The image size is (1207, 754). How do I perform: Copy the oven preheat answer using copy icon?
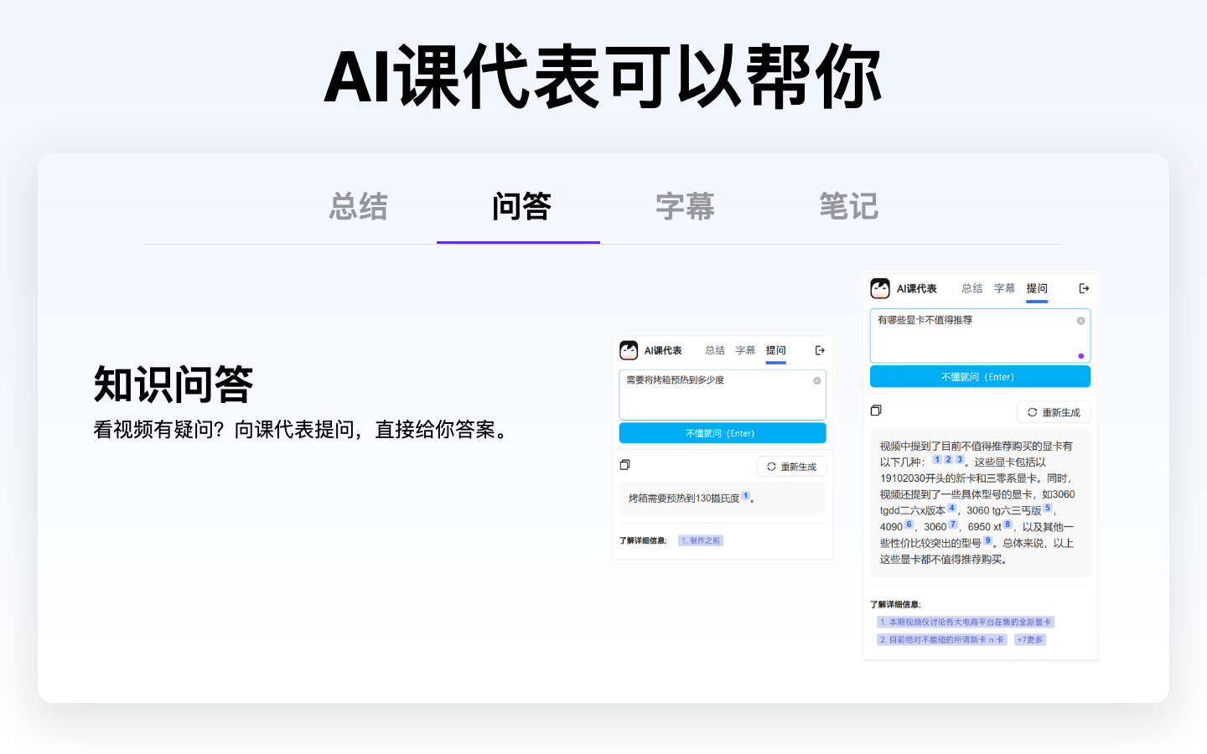tap(624, 465)
